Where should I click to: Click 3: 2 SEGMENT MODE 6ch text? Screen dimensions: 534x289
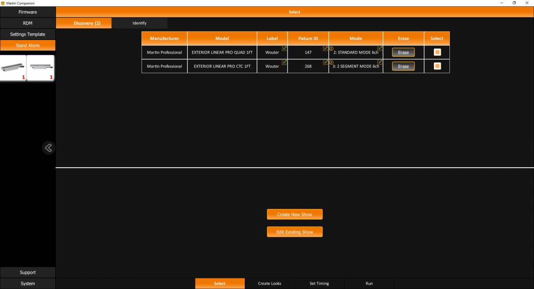356,66
